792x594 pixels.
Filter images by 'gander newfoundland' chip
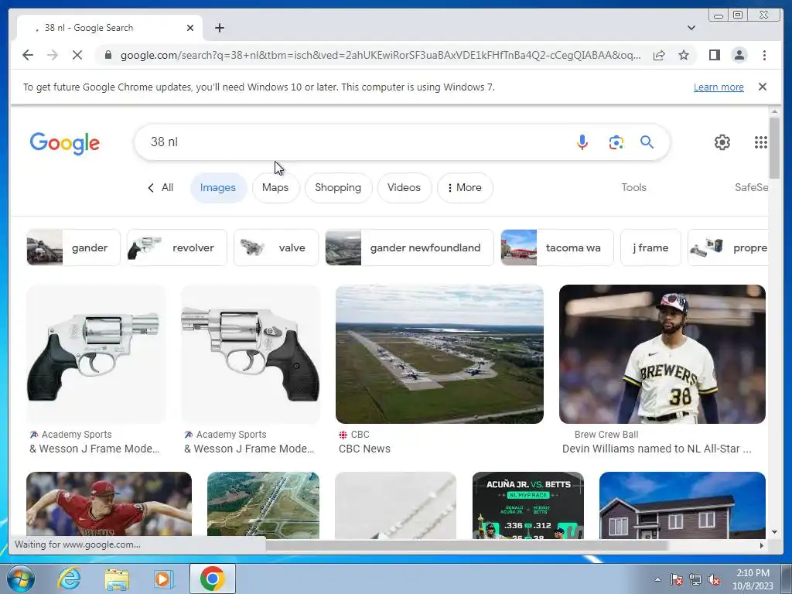tap(409, 247)
